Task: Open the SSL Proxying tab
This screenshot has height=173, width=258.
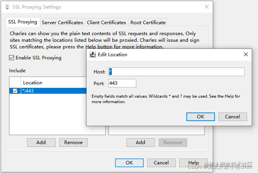Action: coord(23,22)
